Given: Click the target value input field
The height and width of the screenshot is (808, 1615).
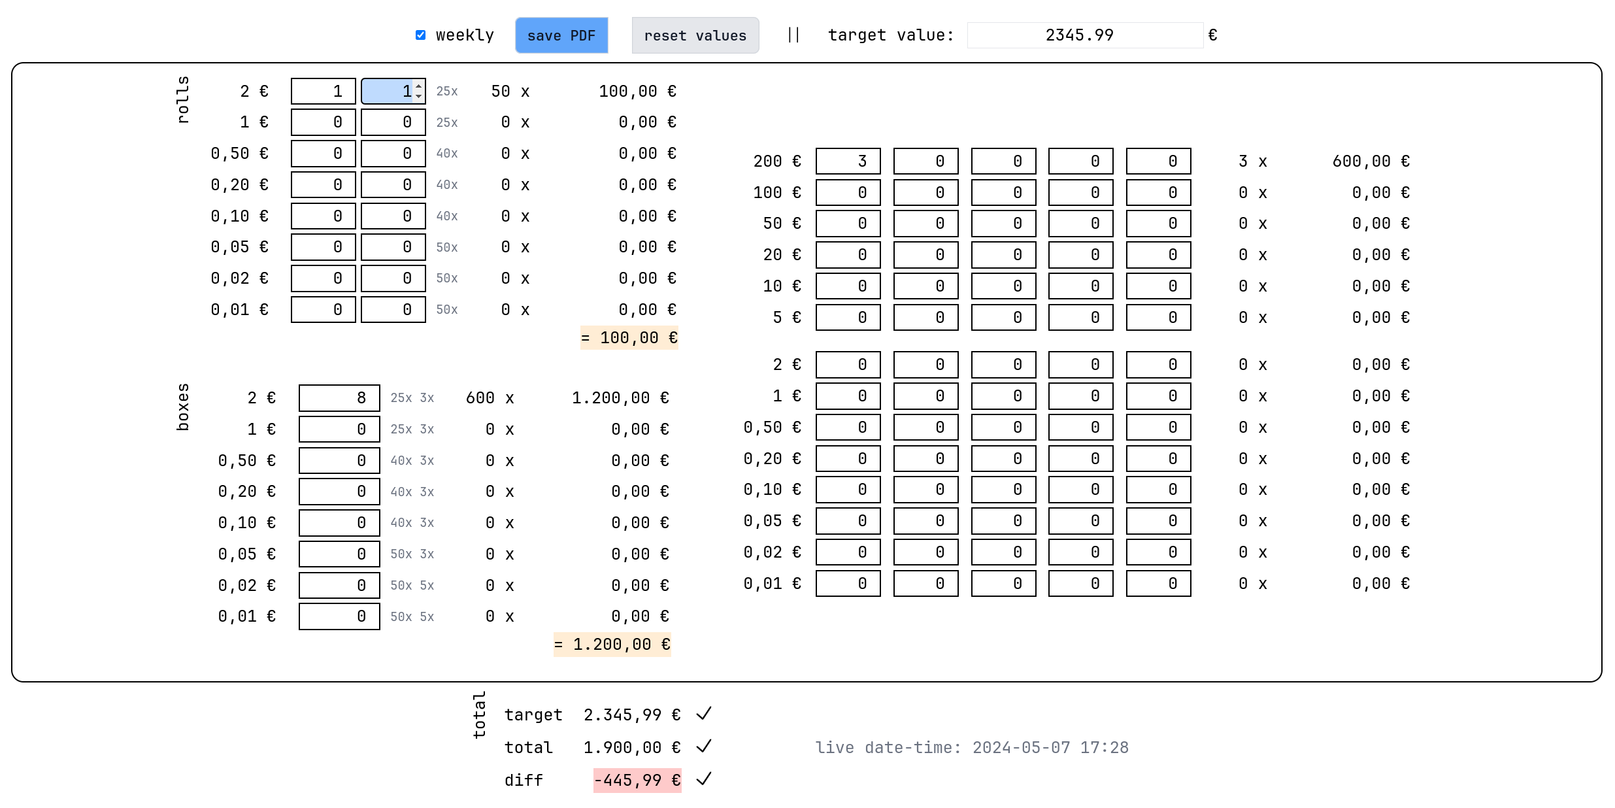Looking at the screenshot, I should (x=1084, y=35).
